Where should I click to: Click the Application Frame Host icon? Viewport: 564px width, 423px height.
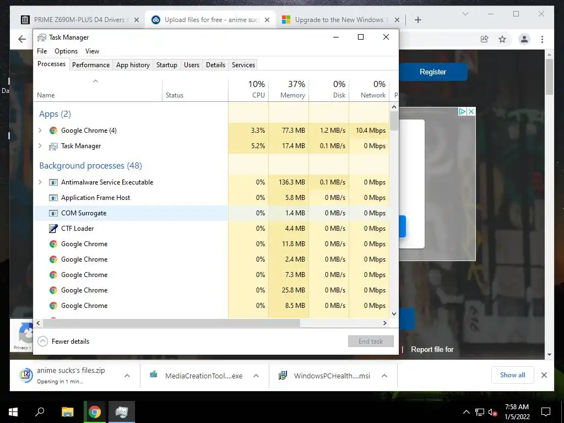click(x=53, y=198)
